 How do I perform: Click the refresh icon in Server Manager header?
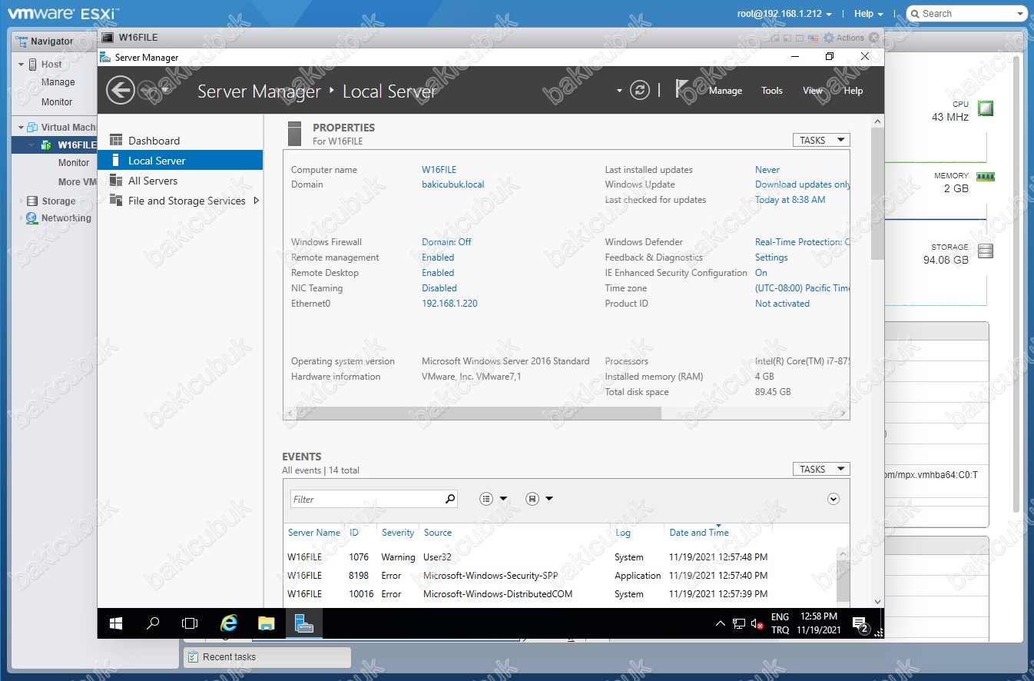pos(640,91)
